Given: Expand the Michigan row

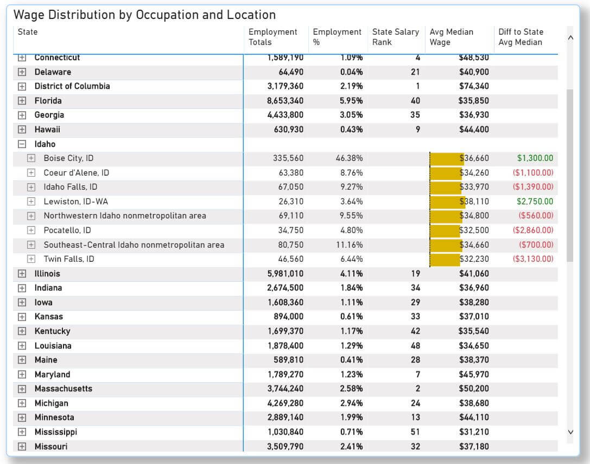Looking at the screenshot, I should 22,403.
